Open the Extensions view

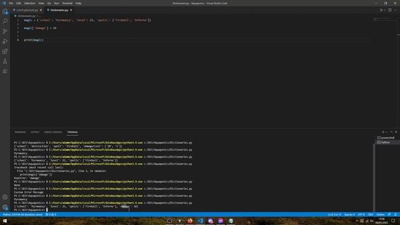pos(5,51)
